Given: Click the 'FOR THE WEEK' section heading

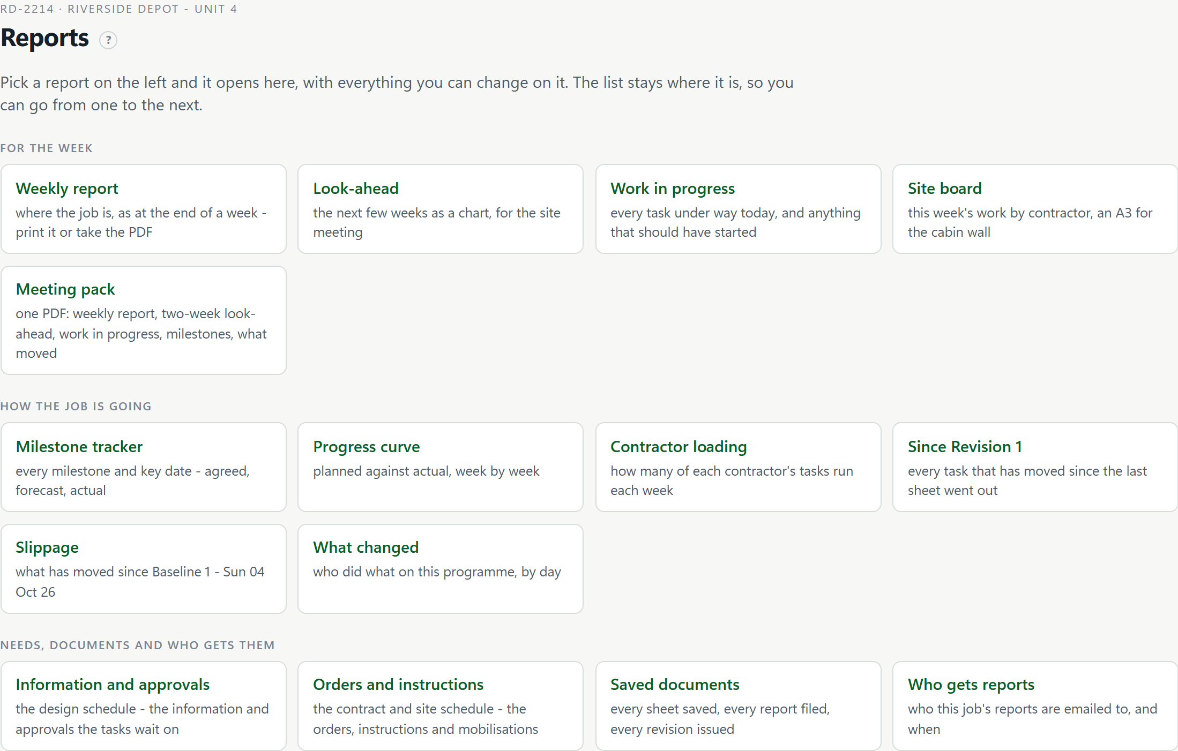Looking at the screenshot, I should point(46,148).
